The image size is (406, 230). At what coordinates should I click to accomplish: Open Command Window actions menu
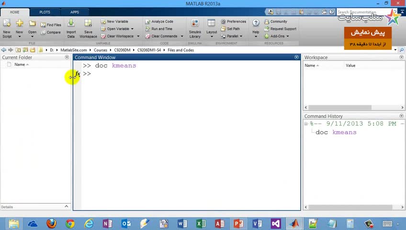[x=296, y=57]
